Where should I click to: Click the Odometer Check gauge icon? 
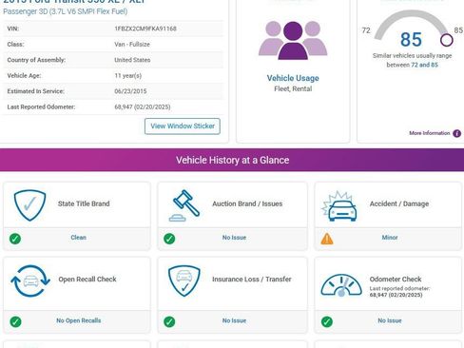341,285
